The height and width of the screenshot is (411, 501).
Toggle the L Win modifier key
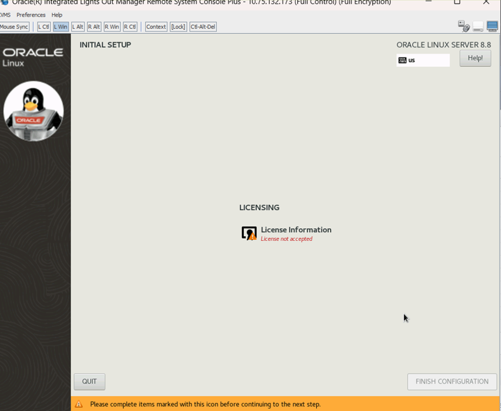(x=61, y=27)
